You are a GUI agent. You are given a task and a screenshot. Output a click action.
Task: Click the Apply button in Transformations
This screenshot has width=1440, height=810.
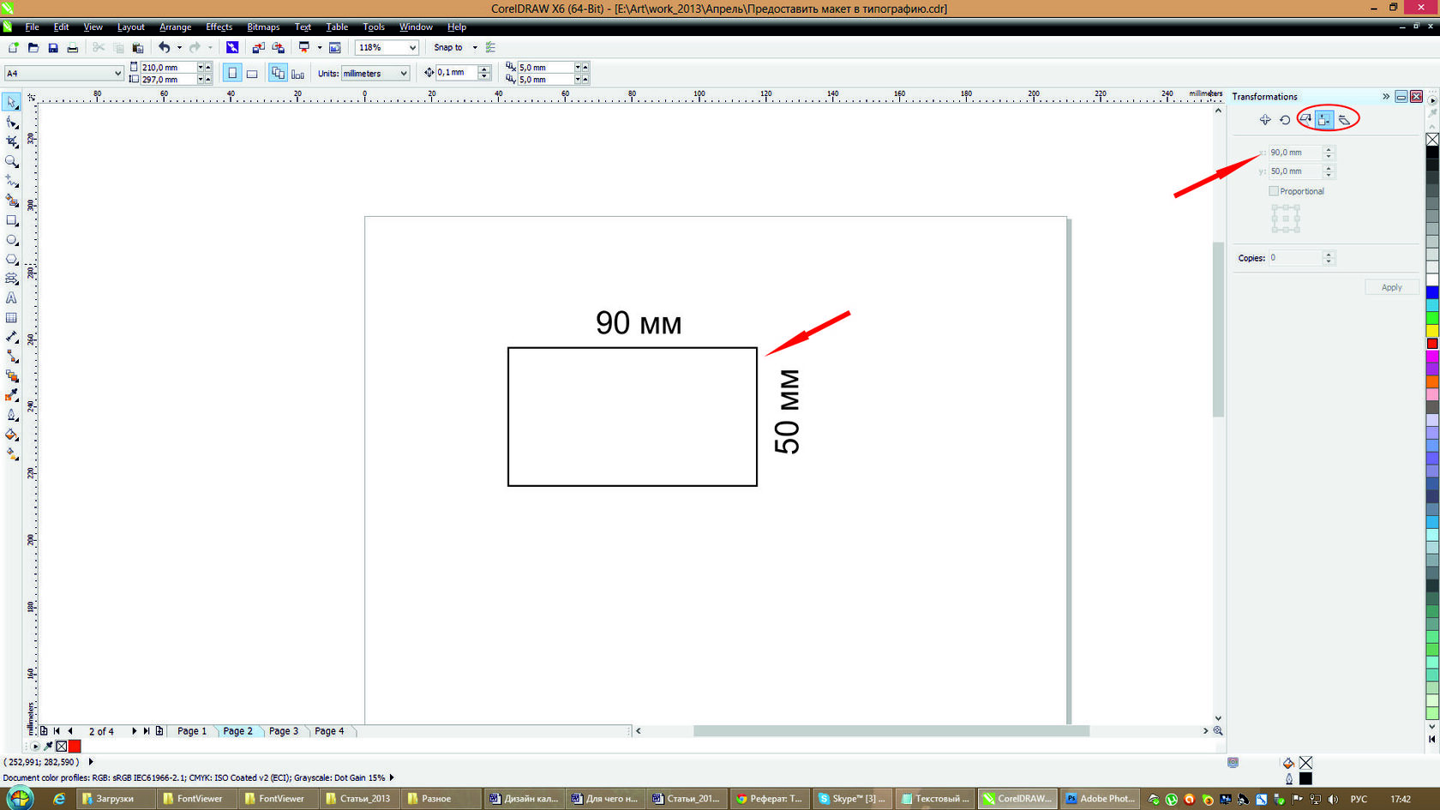(1392, 288)
